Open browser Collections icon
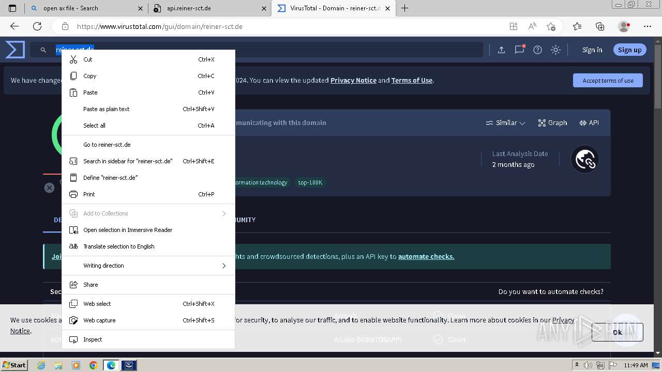The width and height of the screenshot is (662, 372). pos(600,26)
